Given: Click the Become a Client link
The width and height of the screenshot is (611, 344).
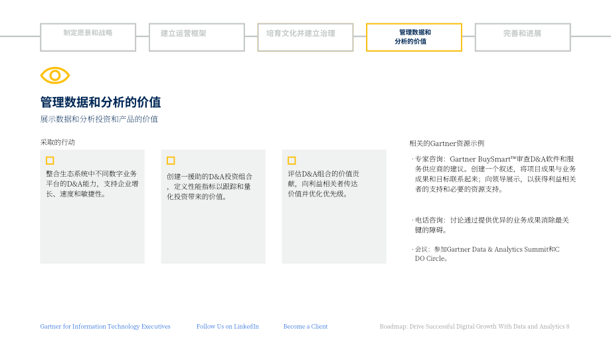Looking at the screenshot, I should click(x=305, y=327).
